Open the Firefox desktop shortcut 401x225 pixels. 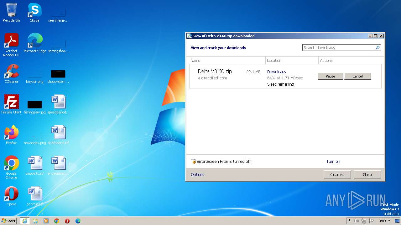coord(11,135)
